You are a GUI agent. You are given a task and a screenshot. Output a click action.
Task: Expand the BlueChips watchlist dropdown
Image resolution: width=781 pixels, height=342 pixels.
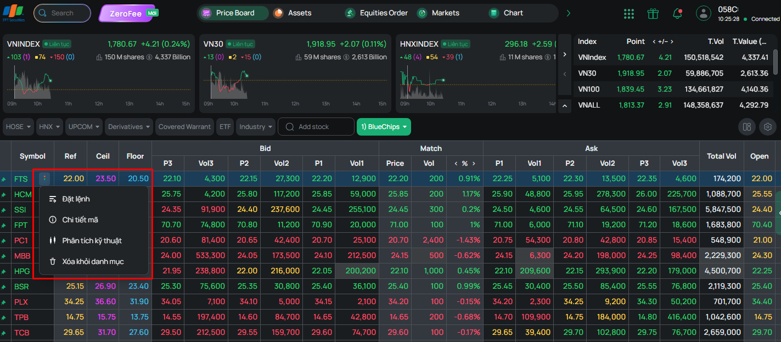pyautogui.click(x=384, y=127)
